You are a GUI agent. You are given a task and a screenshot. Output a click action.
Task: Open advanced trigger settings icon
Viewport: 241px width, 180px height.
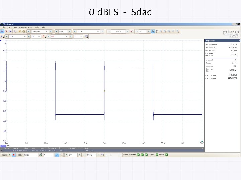coord(41,155)
